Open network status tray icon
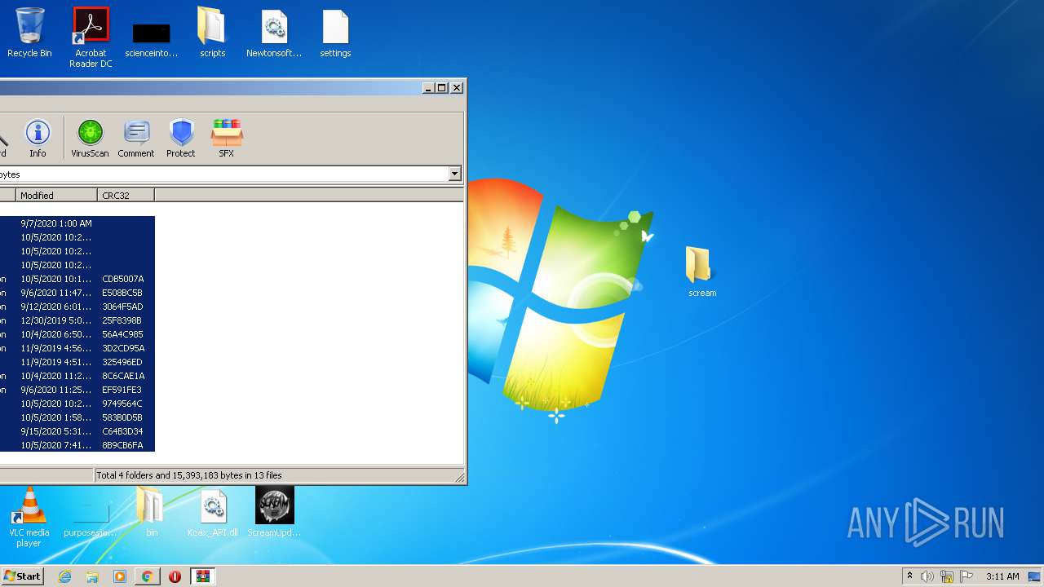The image size is (1044, 587). coord(947,576)
